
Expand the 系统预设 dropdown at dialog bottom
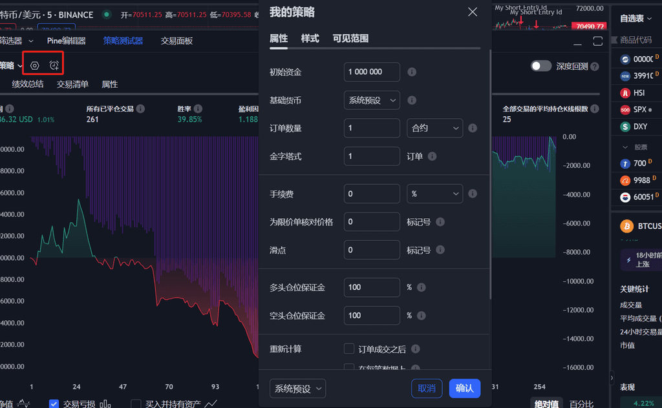coord(297,389)
